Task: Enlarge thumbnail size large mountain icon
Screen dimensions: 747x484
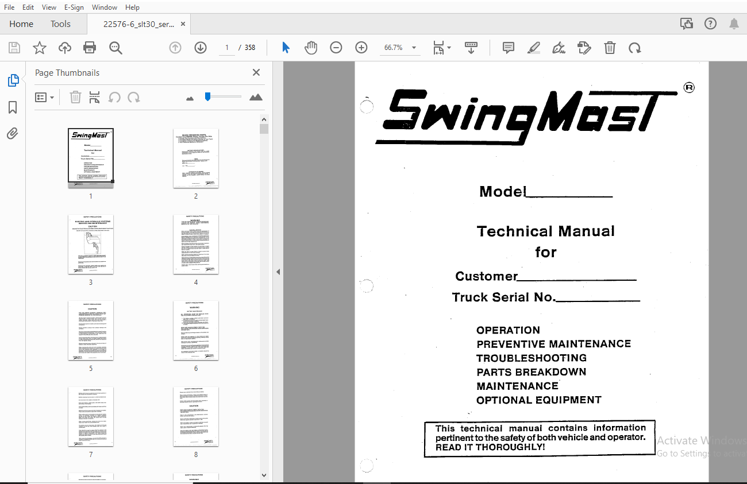Action: tap(256, 97)
